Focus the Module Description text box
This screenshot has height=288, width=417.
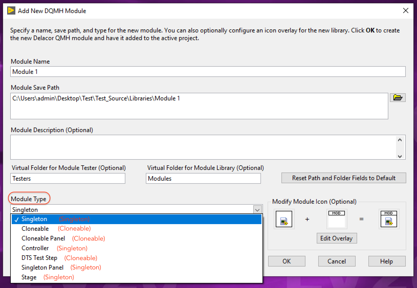tap(203, 147)
